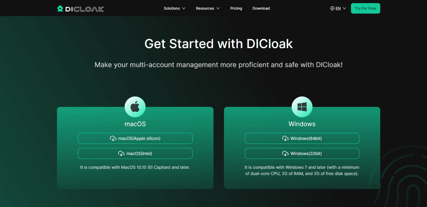Click the cloud download icon for Windows 64bit

285,138
